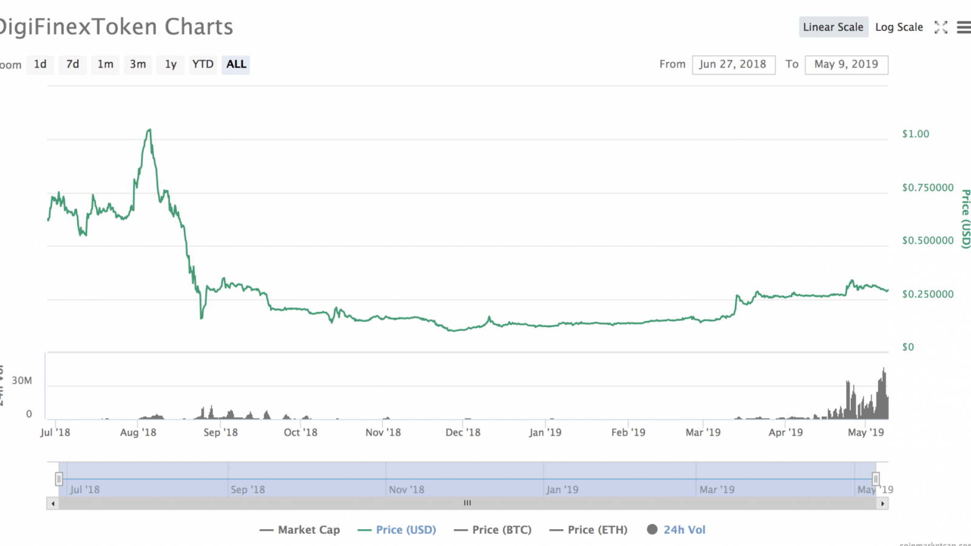Open fullscreen chart view icon

(x=941, y=27)
